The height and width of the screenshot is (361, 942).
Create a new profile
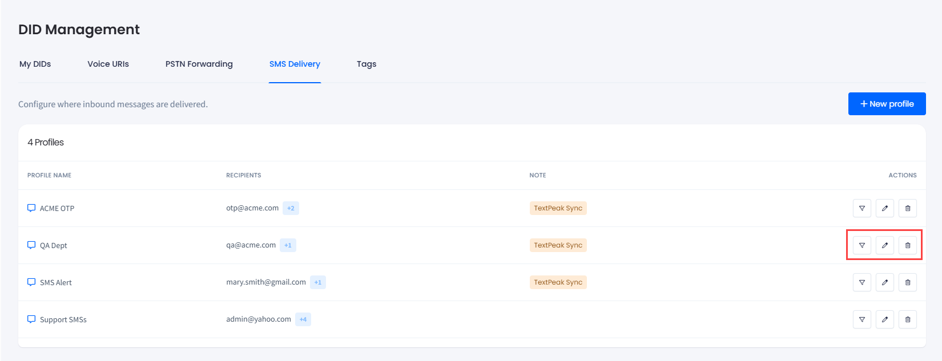tap(887, 104)
